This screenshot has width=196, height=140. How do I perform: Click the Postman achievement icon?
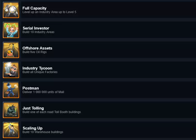pos(11,90)
